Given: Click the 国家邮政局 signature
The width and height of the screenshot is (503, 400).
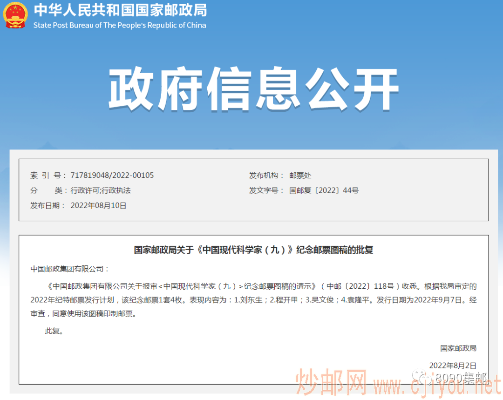Looking at the screenshot, I should 458,348.
